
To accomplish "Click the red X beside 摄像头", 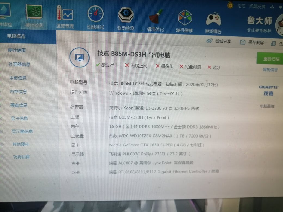I will 158,66.
